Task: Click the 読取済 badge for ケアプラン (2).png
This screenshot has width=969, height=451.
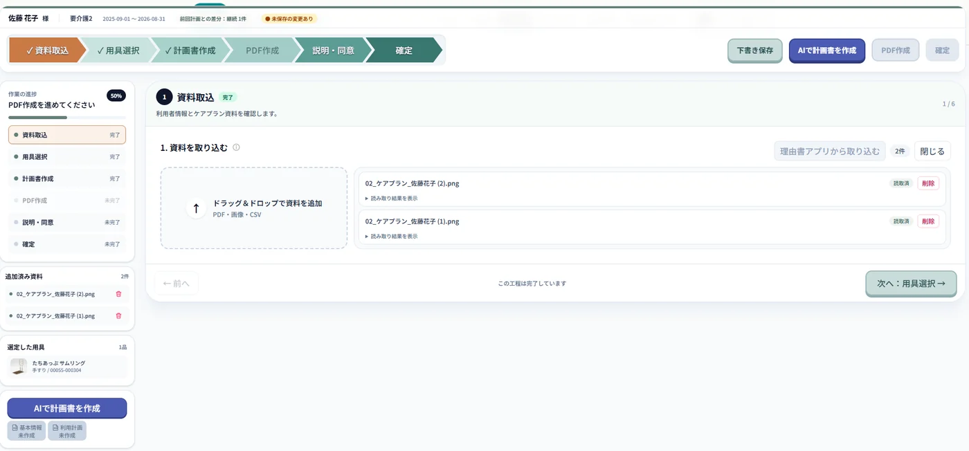Action: [900, 183]
